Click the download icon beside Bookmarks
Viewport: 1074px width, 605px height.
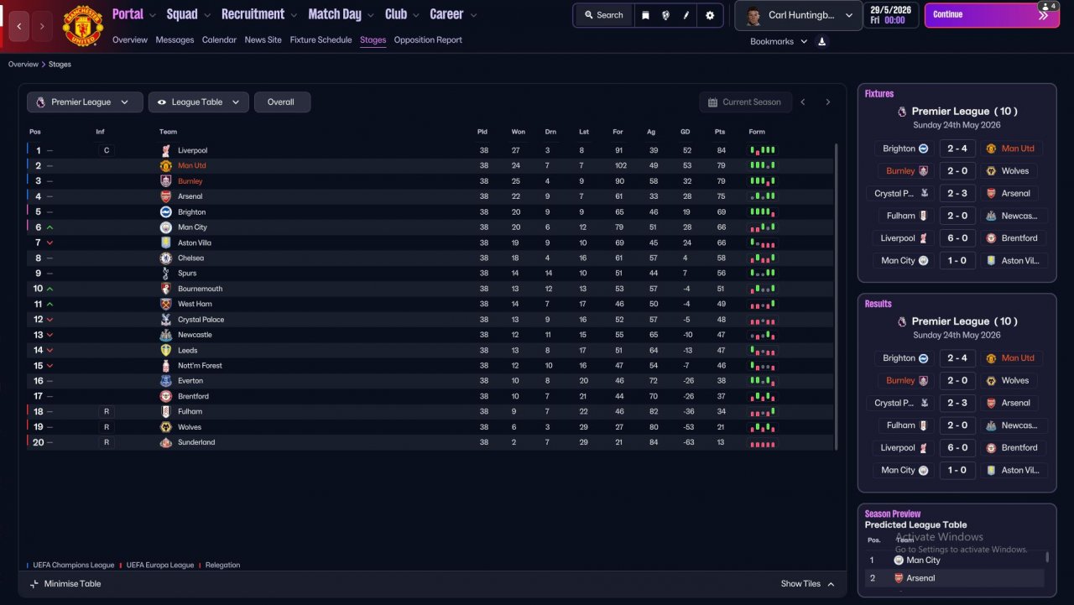click(x=822, y=41)
